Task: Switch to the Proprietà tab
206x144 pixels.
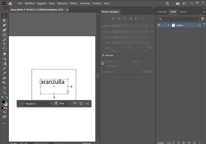Action: coord(162,12)
